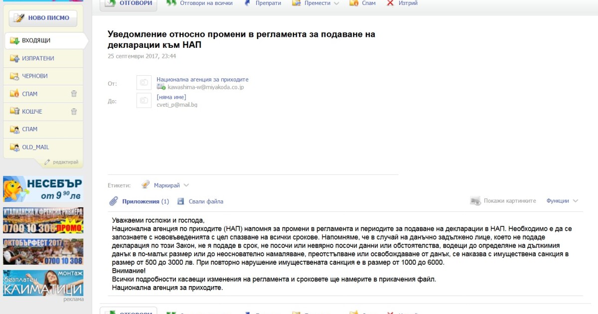The height and width of the screenshot is (314, 598).
Task: Show images with Покажи картинките
Action: pos(503,201)
